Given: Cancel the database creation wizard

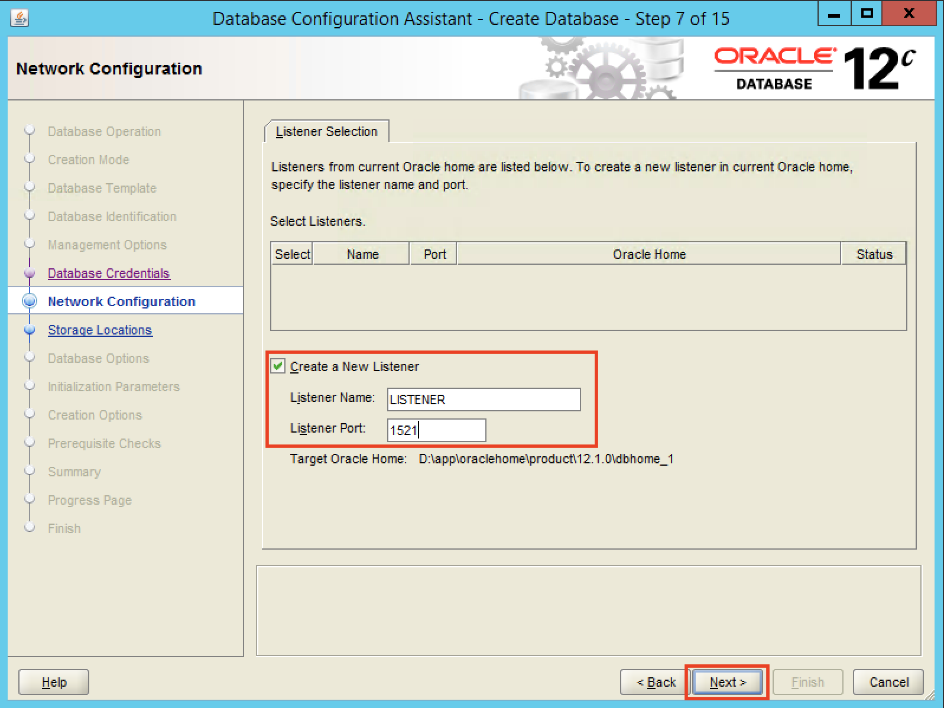Looking at the screenshot, I should [x=888, y=682].
